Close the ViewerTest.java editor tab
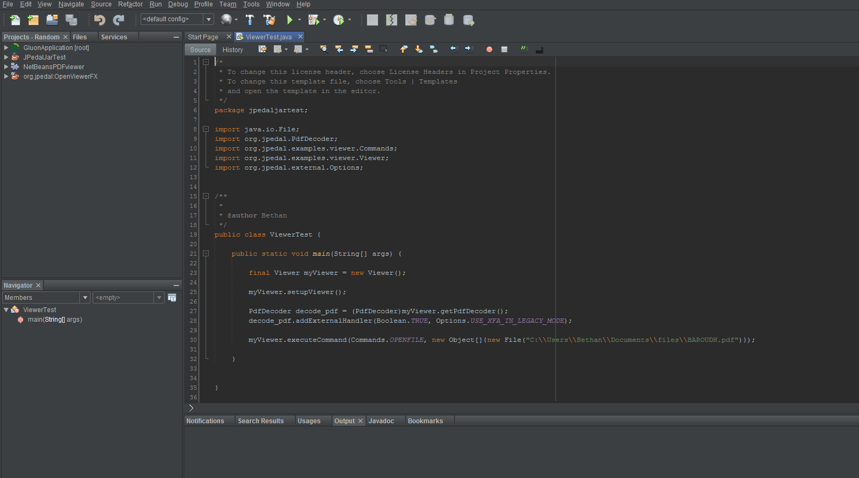859x478 pixels. pyautogui.click(x=300, y=37)
